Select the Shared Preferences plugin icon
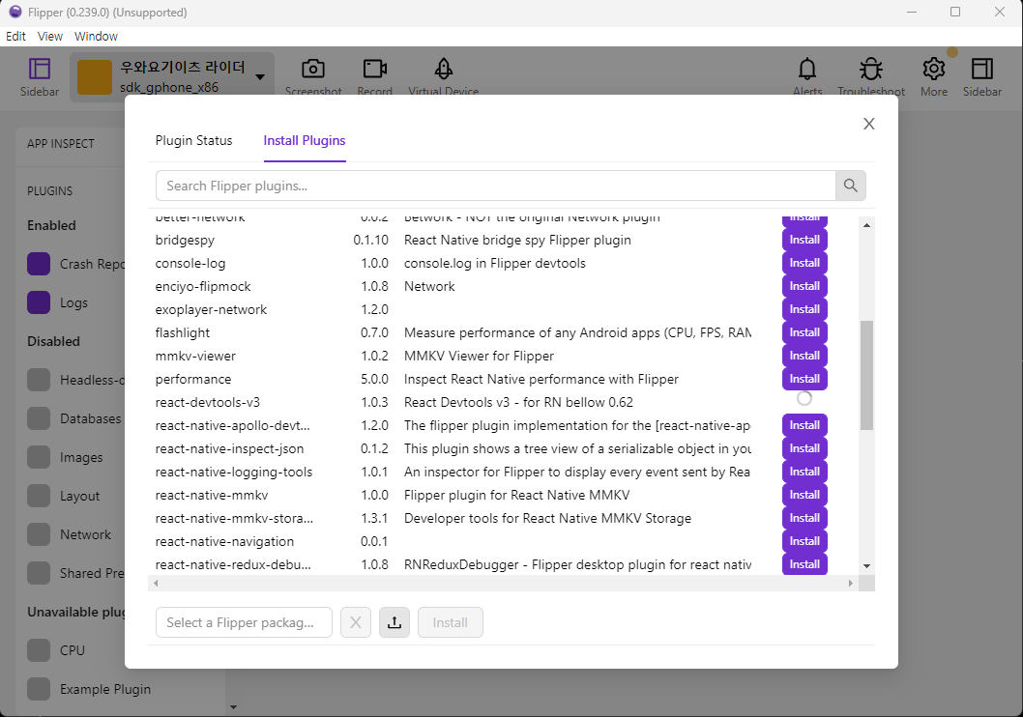The width and height of the screenshot is (1023, 717). [x=39, y=573]
